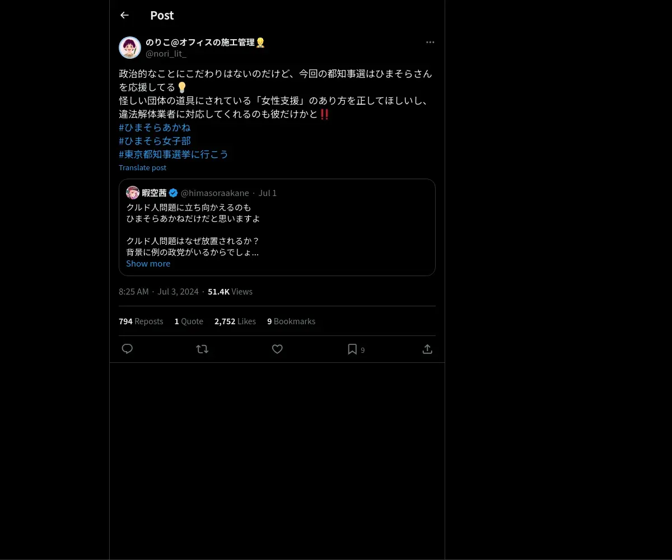This screenshot has width=672, height=560.
Task: Open hashtag #東京都知事選挙に行こう
Action: click(174, 154)
